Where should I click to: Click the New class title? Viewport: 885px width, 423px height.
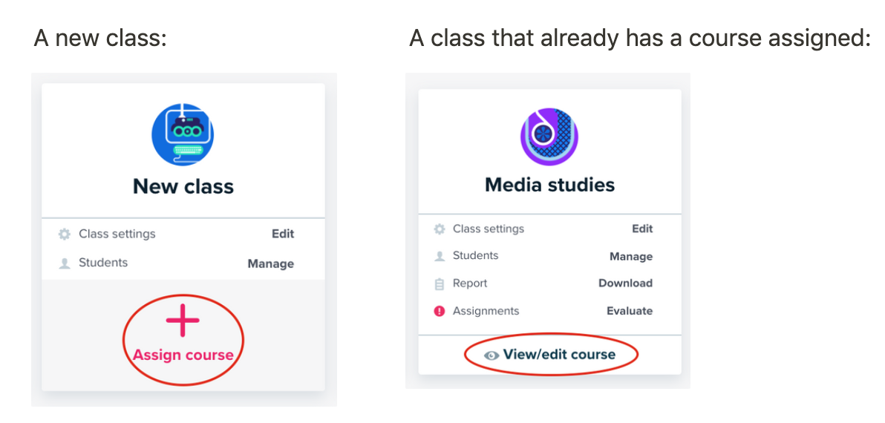[183, 186]
